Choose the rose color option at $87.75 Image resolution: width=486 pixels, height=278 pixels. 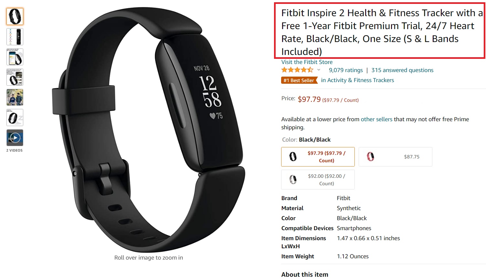click(396, 157)
